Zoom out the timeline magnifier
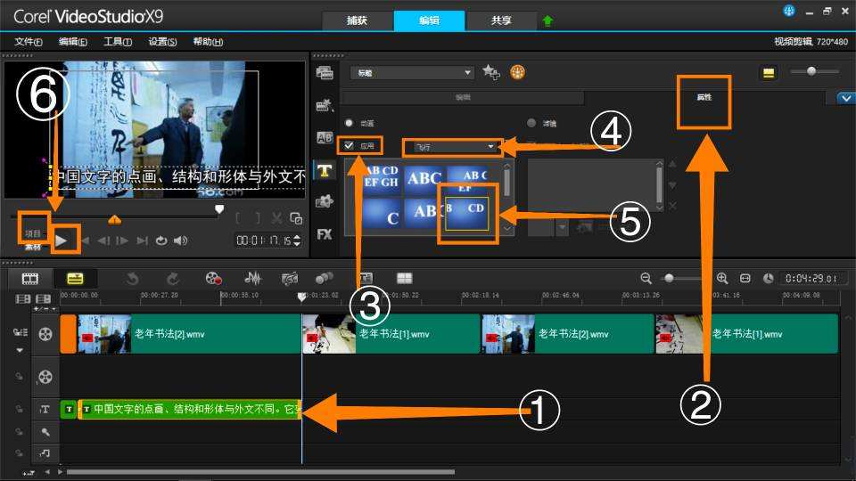Screen dimensions: 856x481 click(x=646, y=279)
